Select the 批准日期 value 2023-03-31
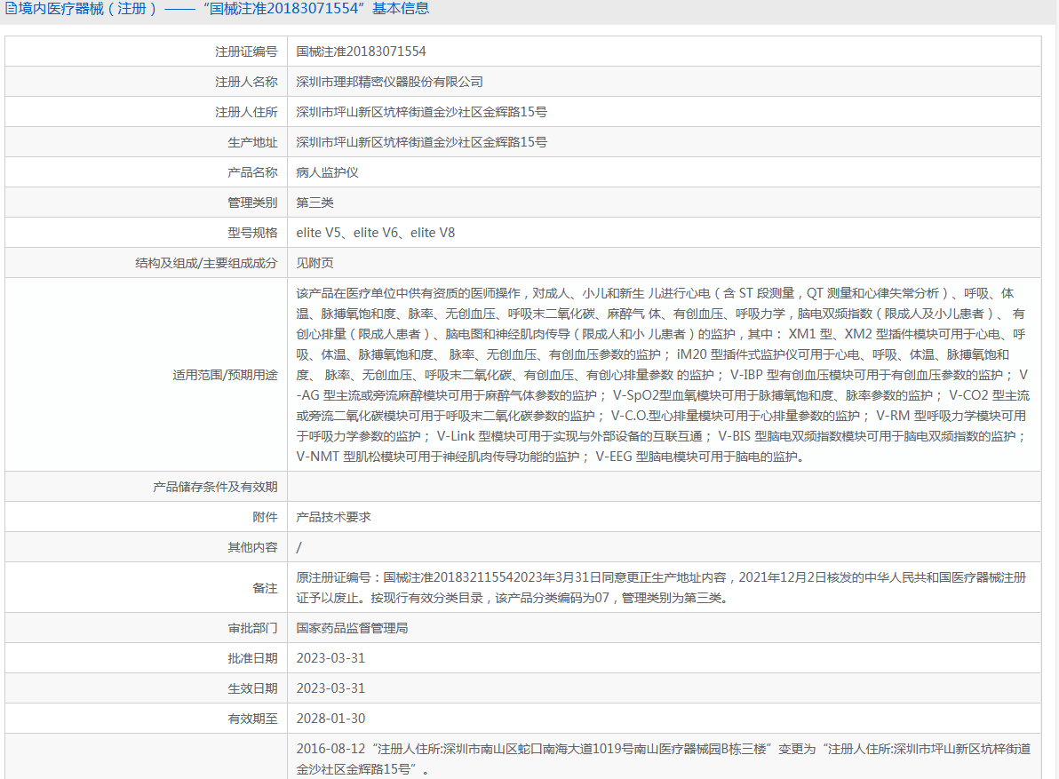Image resolution: width=1059 pixels, height=779 pixels. [x=330, y=658]
